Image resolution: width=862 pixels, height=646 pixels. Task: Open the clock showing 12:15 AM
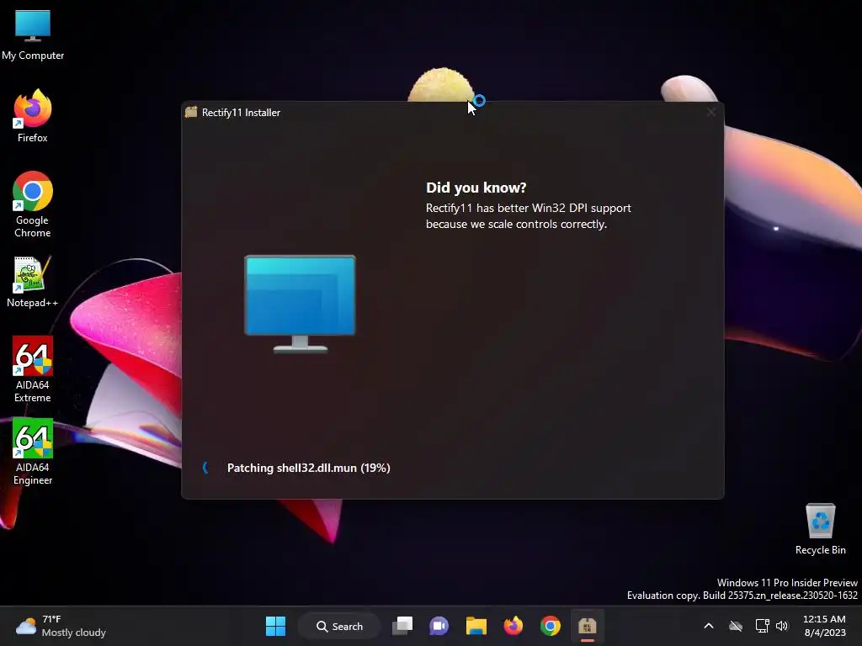click(825, 626)
